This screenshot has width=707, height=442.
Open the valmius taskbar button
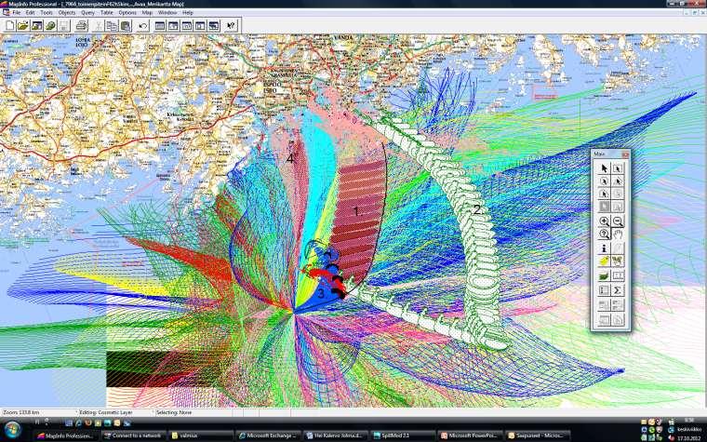200,435
